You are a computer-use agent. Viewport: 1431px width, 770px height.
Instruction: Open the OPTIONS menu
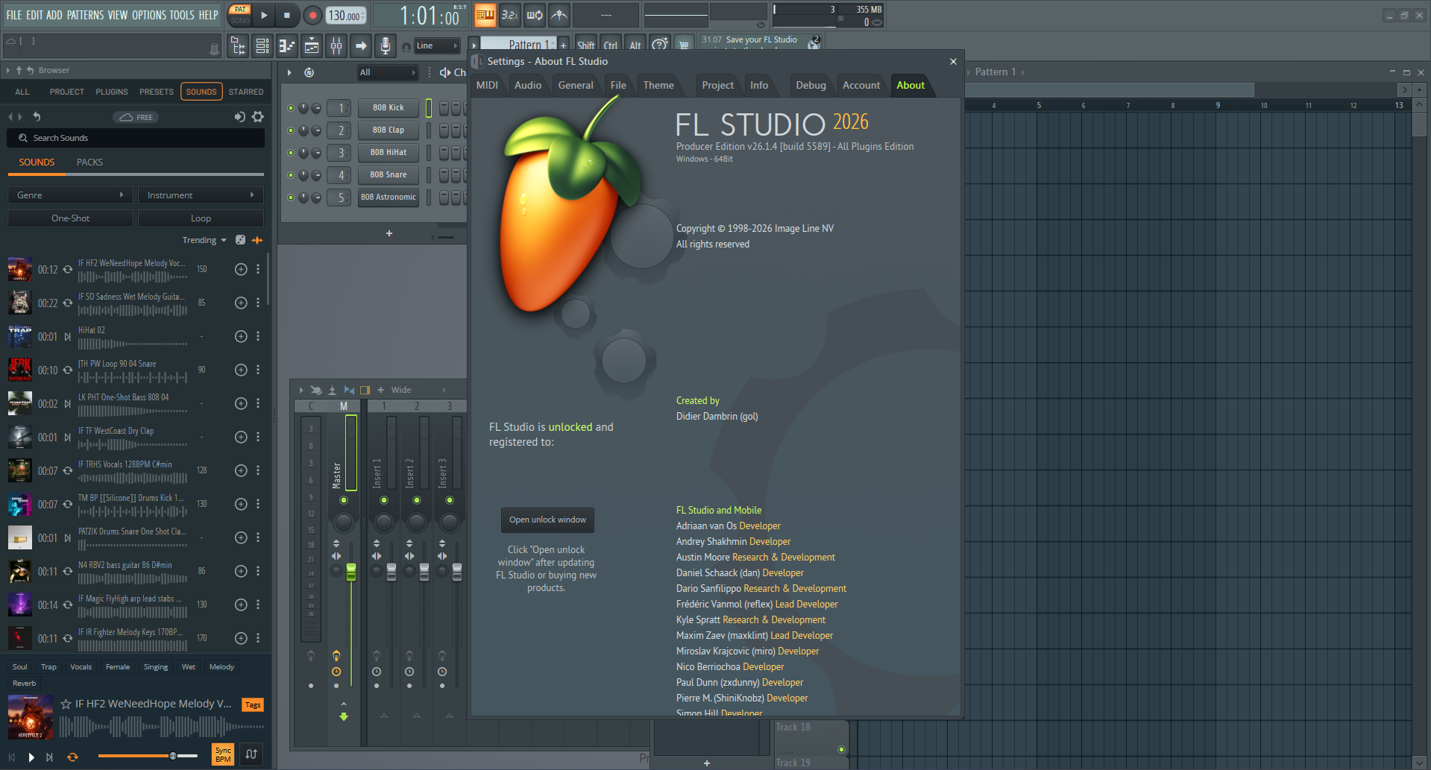coord(149,15)
